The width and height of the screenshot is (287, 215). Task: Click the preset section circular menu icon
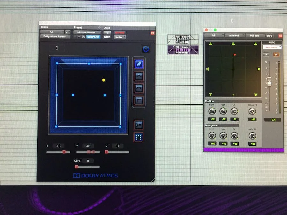pos(99,28)
